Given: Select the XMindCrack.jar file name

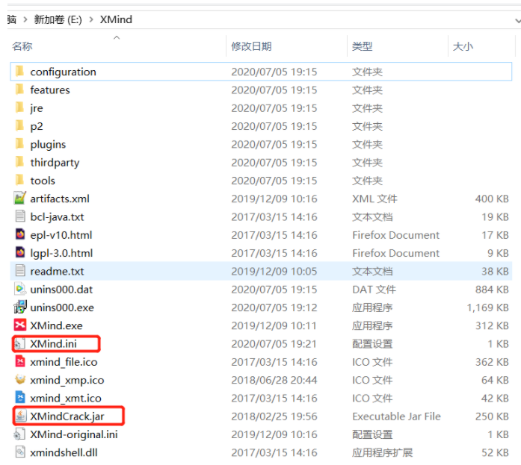Looking at the screenshot, I should [67, 416].
